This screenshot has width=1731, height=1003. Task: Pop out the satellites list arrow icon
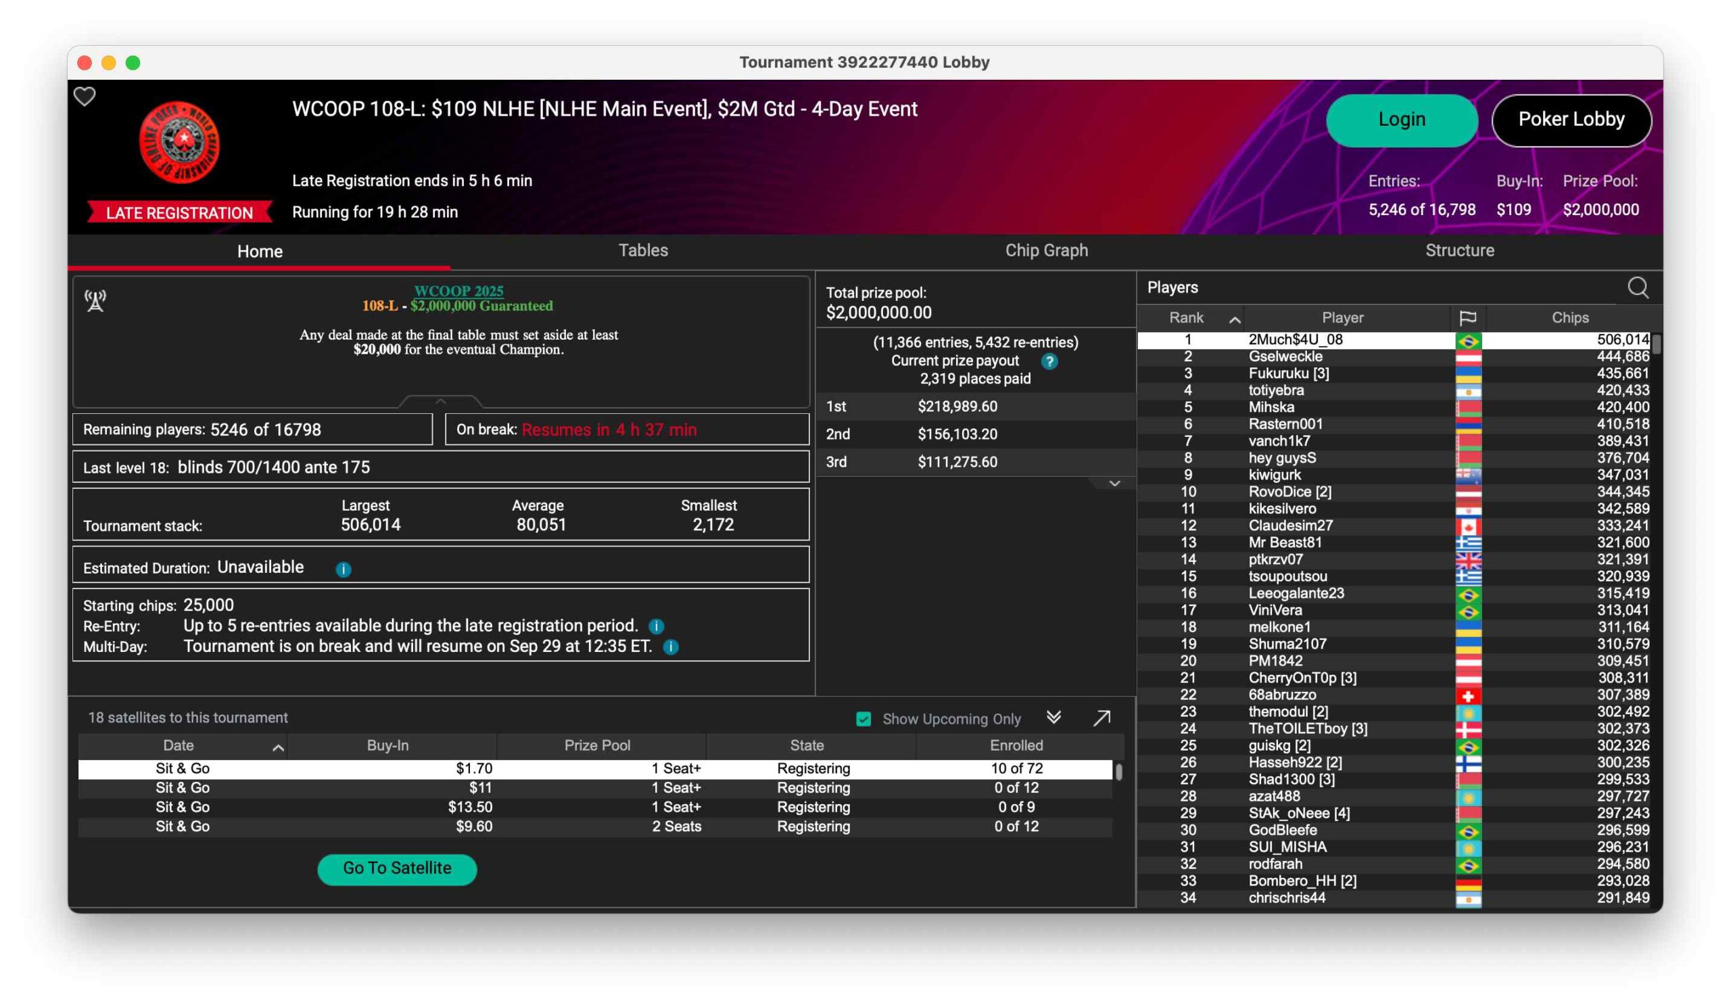pyautogui.click(x=1101, y=718)
